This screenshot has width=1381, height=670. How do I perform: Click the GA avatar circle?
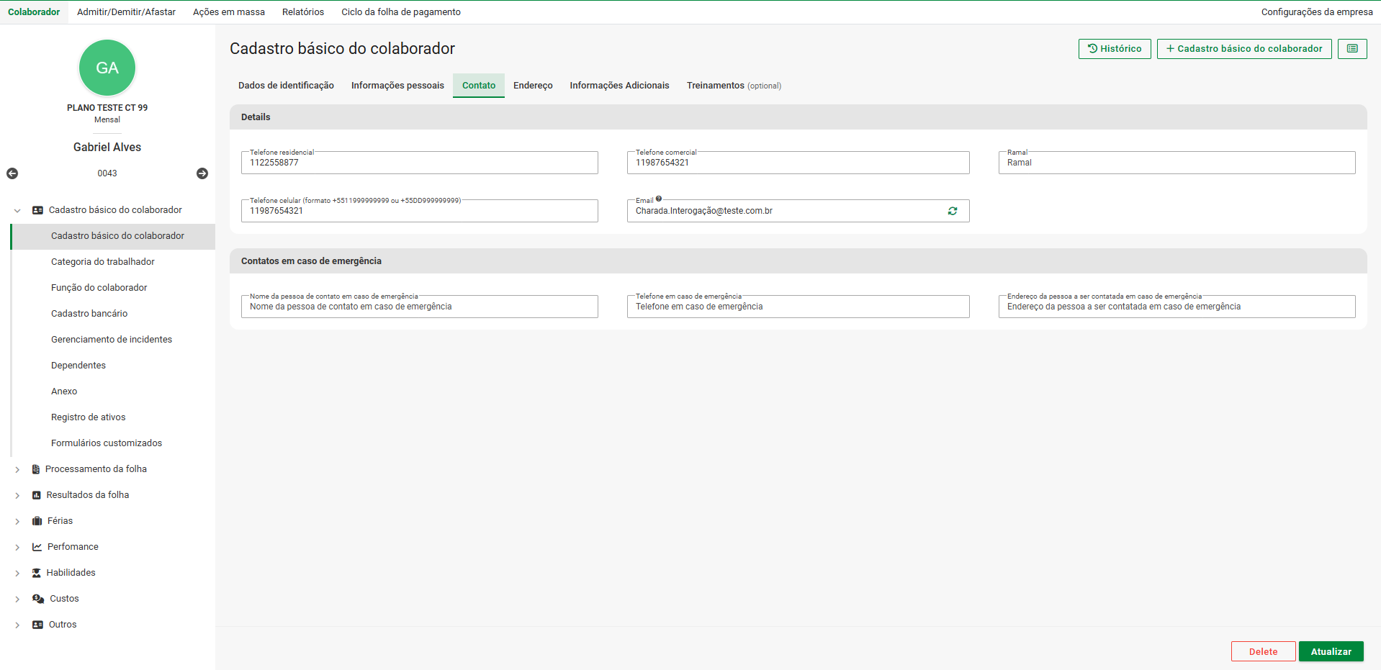[107, 68]
